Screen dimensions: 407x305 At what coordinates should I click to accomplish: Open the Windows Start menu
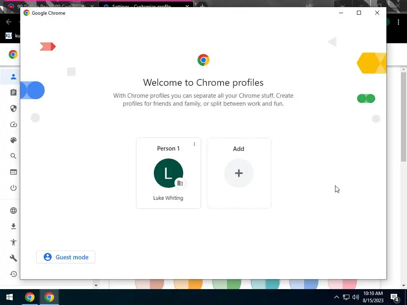click(10, 297)
